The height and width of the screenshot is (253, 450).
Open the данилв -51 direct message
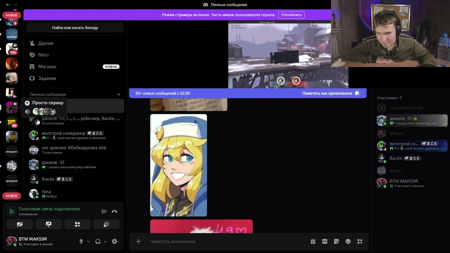click(x=75, y=164)
